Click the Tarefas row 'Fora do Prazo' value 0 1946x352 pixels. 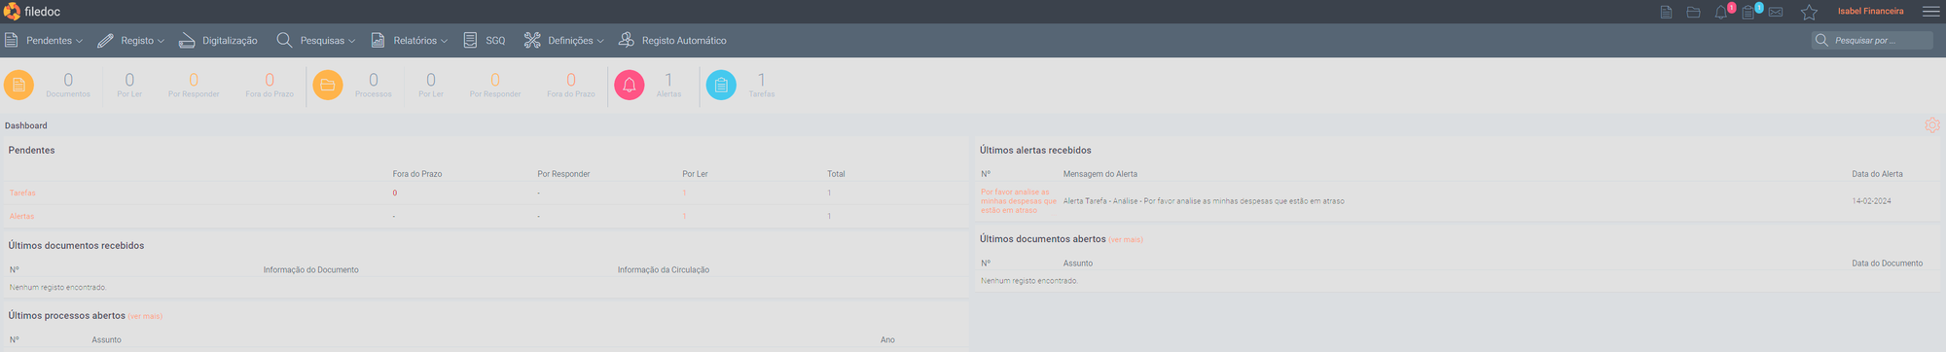pyautogui.click(x=395, y=193)
